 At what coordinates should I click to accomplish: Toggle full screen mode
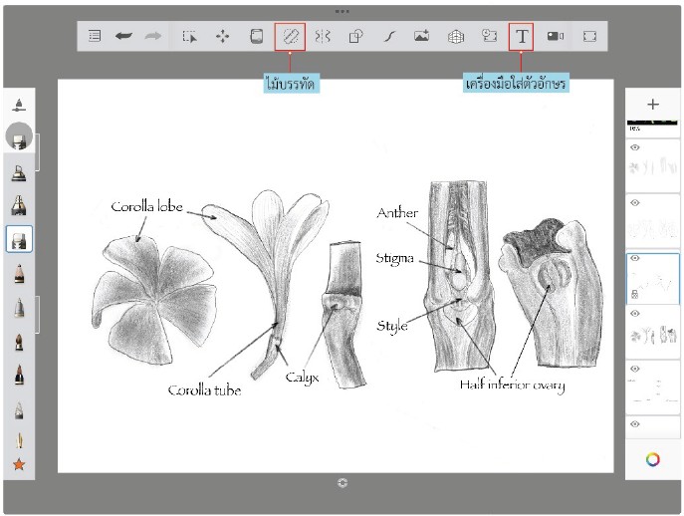tap(589, 36)
